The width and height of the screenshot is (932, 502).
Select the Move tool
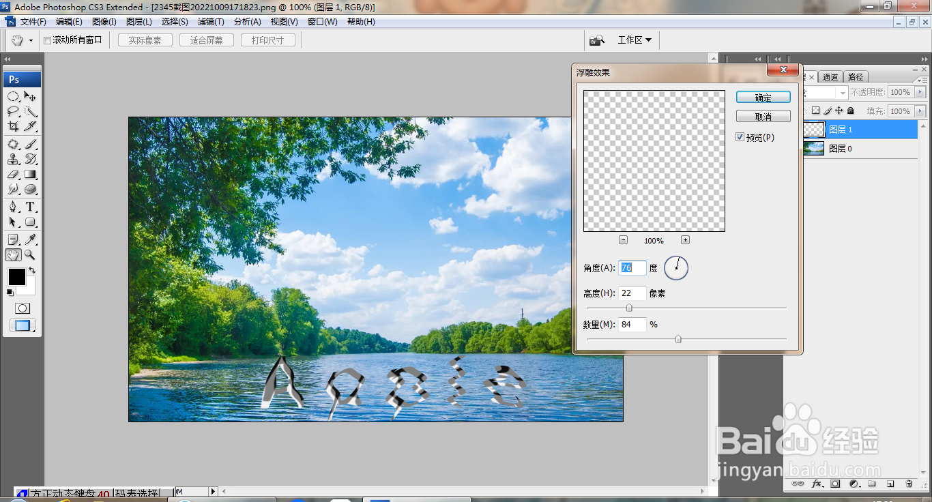[31, 96]
